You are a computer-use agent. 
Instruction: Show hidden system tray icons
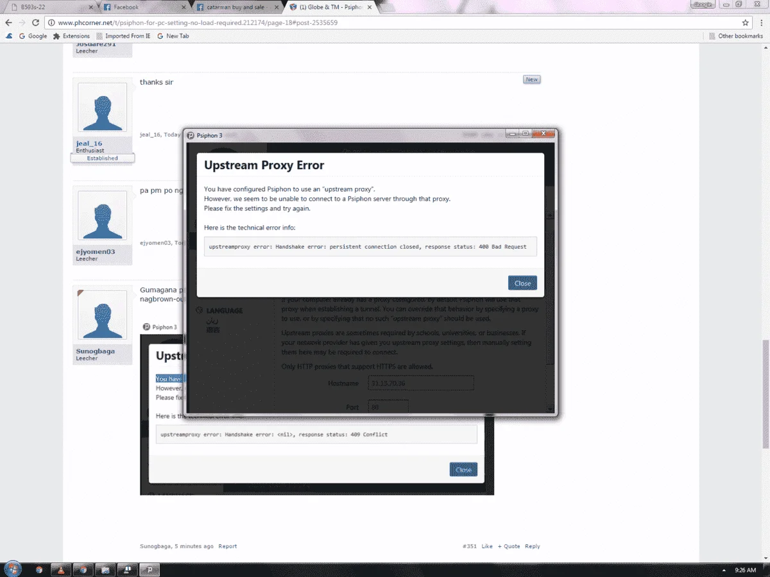(724, 569)
